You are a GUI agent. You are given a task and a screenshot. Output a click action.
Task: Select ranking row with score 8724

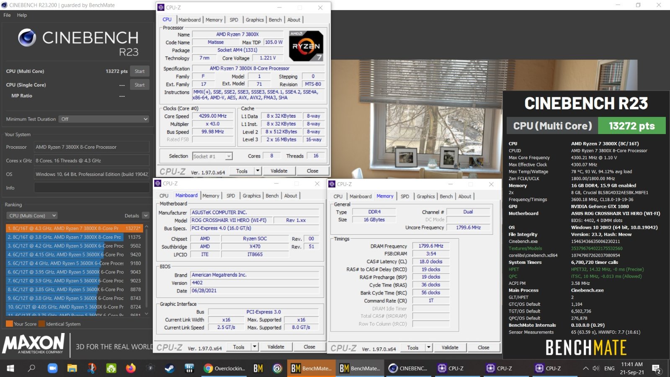click(x=75, y=307)
